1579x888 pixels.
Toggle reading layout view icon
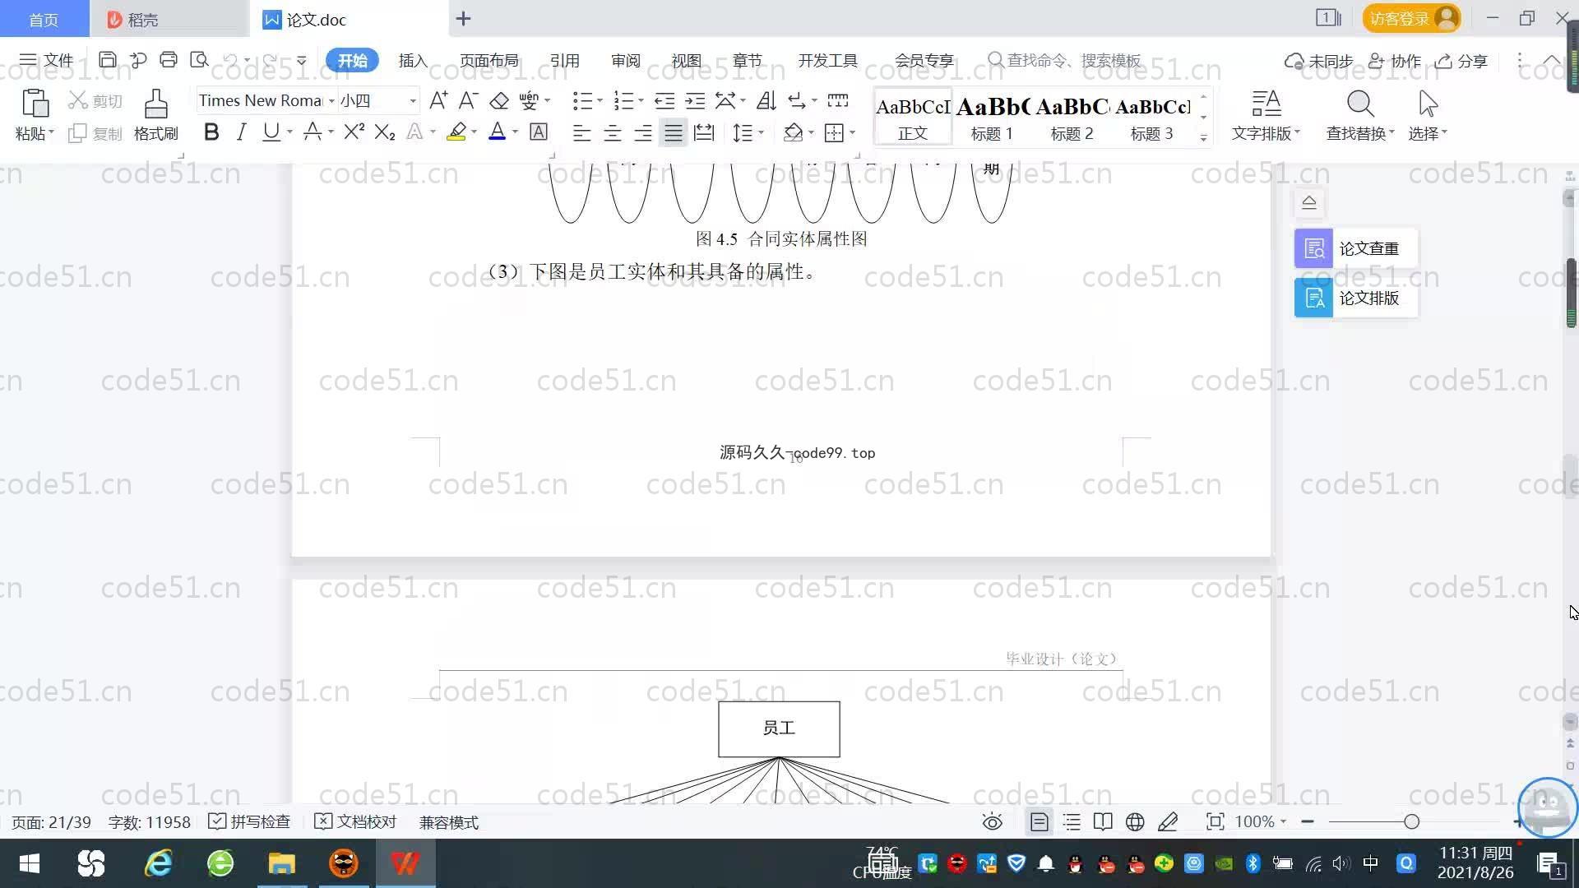pos(1103,822)
